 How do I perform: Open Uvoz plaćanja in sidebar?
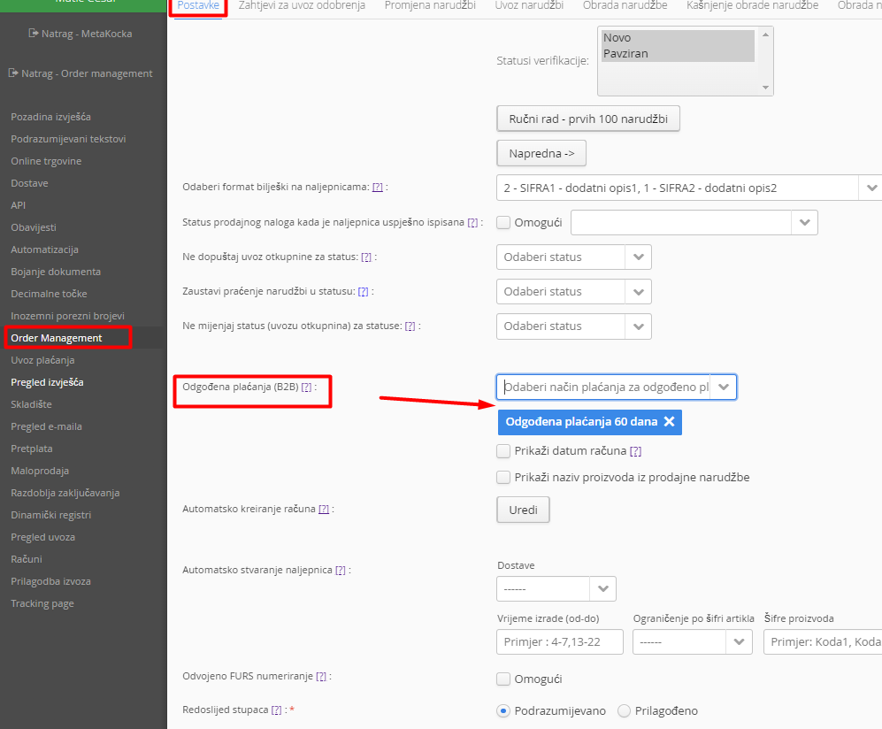[x=42, y=360]
